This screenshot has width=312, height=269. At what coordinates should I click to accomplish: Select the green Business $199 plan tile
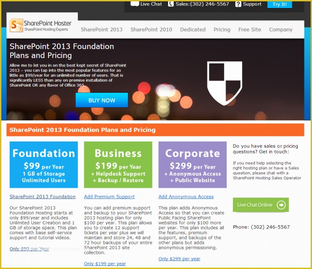tap(118, 165)
